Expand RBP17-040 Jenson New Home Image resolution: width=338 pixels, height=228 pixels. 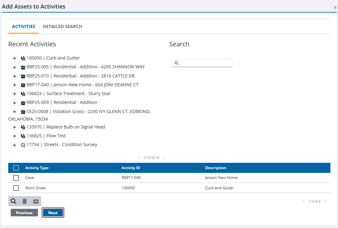tap(15, 85)
